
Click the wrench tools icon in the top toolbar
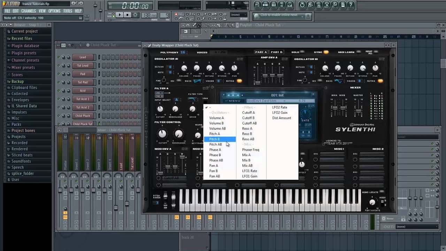pyautogui.click(x=326, y=5)
